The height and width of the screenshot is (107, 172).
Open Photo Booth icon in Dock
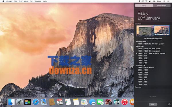[x=108, y=102]
